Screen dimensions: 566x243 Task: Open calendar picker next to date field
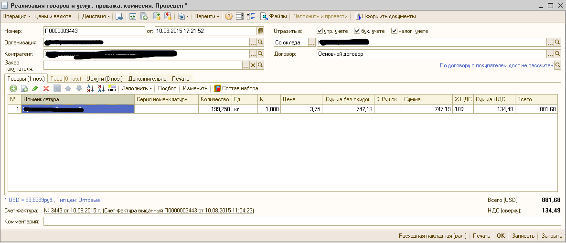(x=260, y=31)
